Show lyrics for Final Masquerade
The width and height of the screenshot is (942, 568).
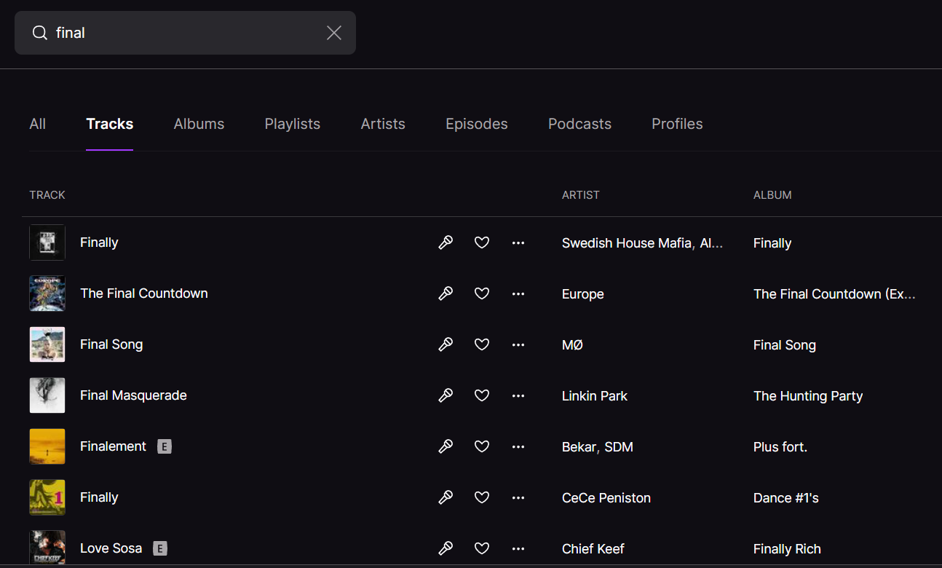click(x=446, y=395)
